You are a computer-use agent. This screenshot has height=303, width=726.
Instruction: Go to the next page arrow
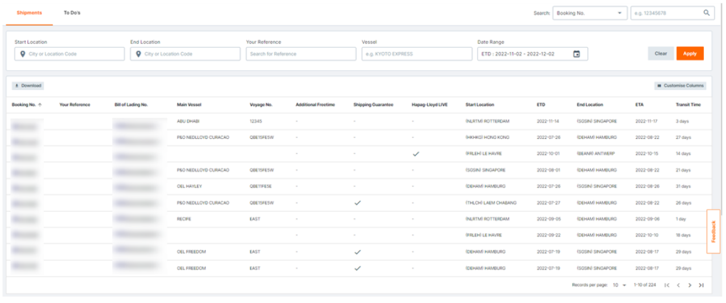click(x=690, y=285)
